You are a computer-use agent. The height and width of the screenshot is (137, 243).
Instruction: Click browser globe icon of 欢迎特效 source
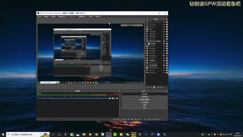pyautogui.click(x=147, y=60)
